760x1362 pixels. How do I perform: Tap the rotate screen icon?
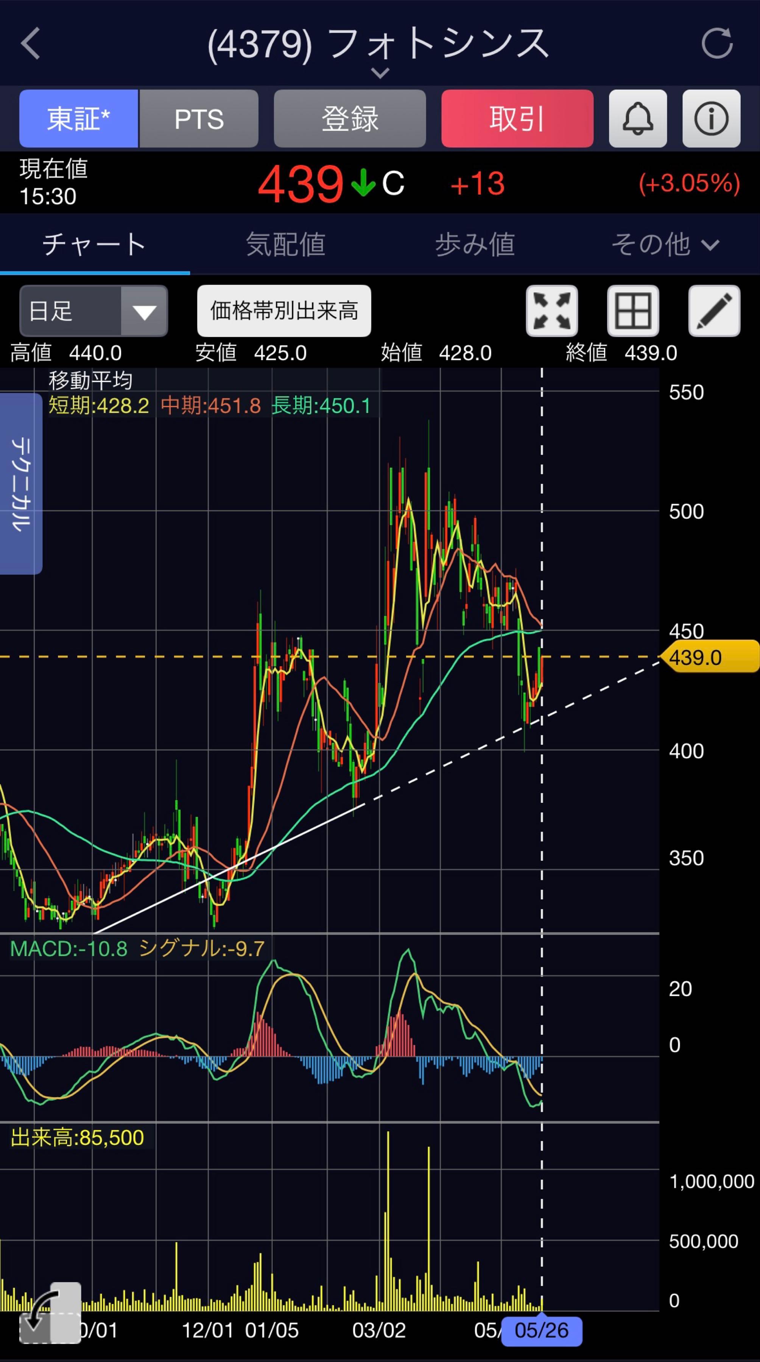(50, 1313)
